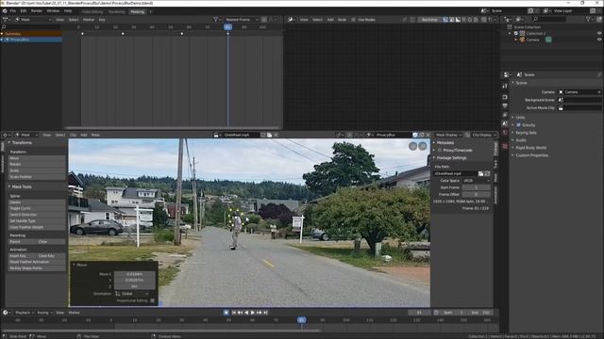Open Texture properties tab icon
This screenshot has width=604, height=339.
point(505,146)
